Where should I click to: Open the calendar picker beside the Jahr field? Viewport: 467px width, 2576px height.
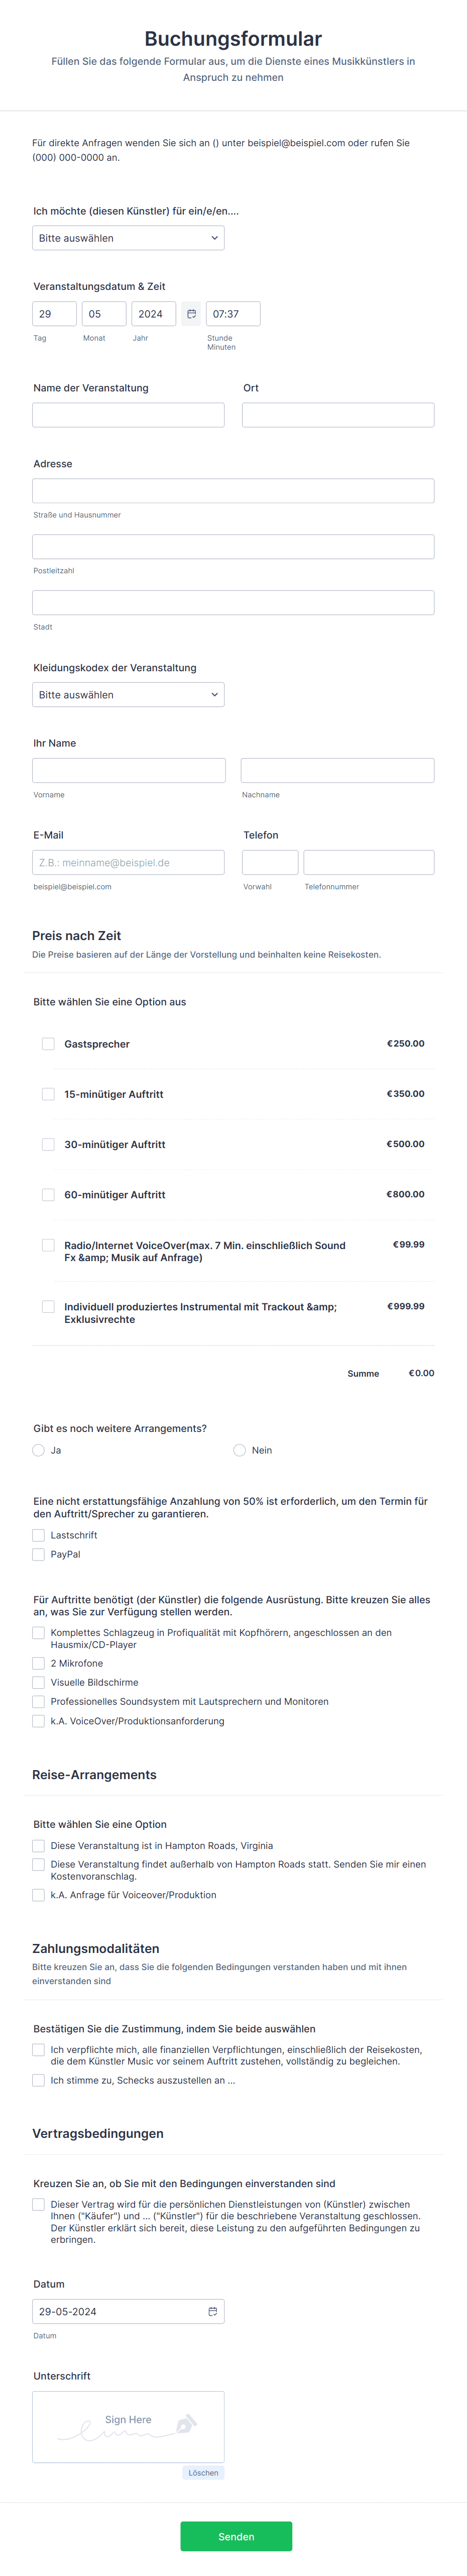pos(191,314)
